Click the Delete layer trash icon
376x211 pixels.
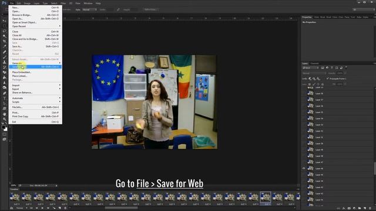tap(370, 209)
